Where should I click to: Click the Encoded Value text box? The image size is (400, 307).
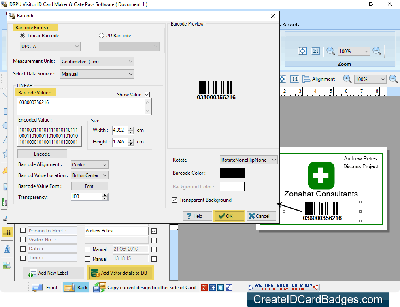49,136
